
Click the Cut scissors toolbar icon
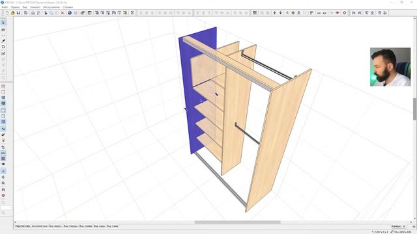[46, 13]
